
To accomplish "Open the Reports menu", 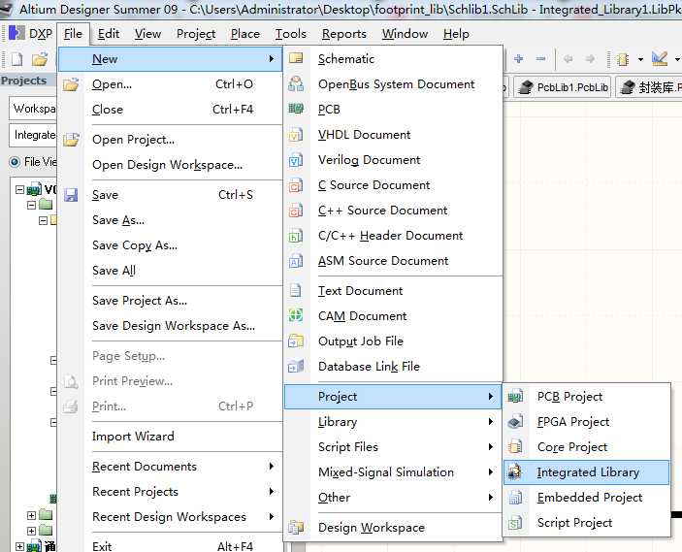I will tap(344, 34).
